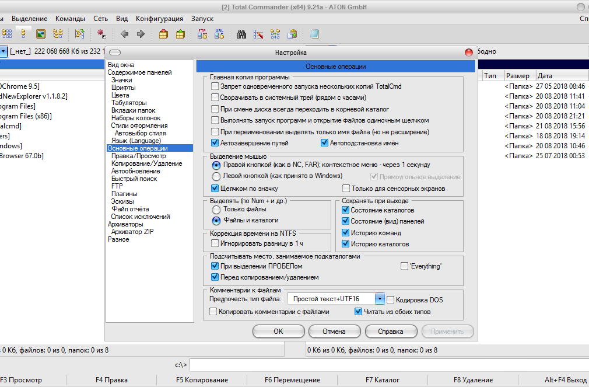
Task: Switch to brief file names view icon
Action: (x=7, y=34)
